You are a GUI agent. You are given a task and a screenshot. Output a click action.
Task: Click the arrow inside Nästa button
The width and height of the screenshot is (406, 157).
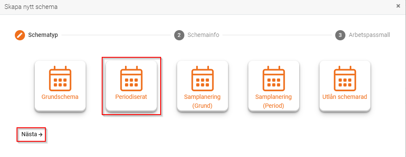tap(40, 135)
